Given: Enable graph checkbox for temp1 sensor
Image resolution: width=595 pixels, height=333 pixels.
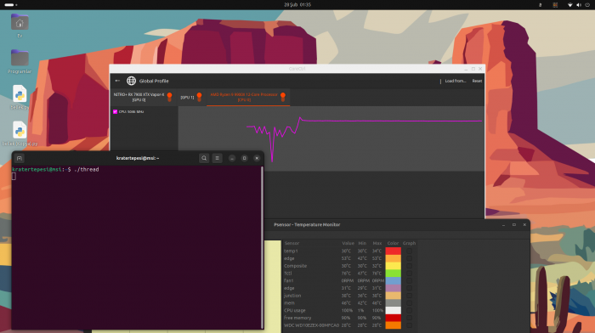Looking at the screenshot, I should 409,251.
